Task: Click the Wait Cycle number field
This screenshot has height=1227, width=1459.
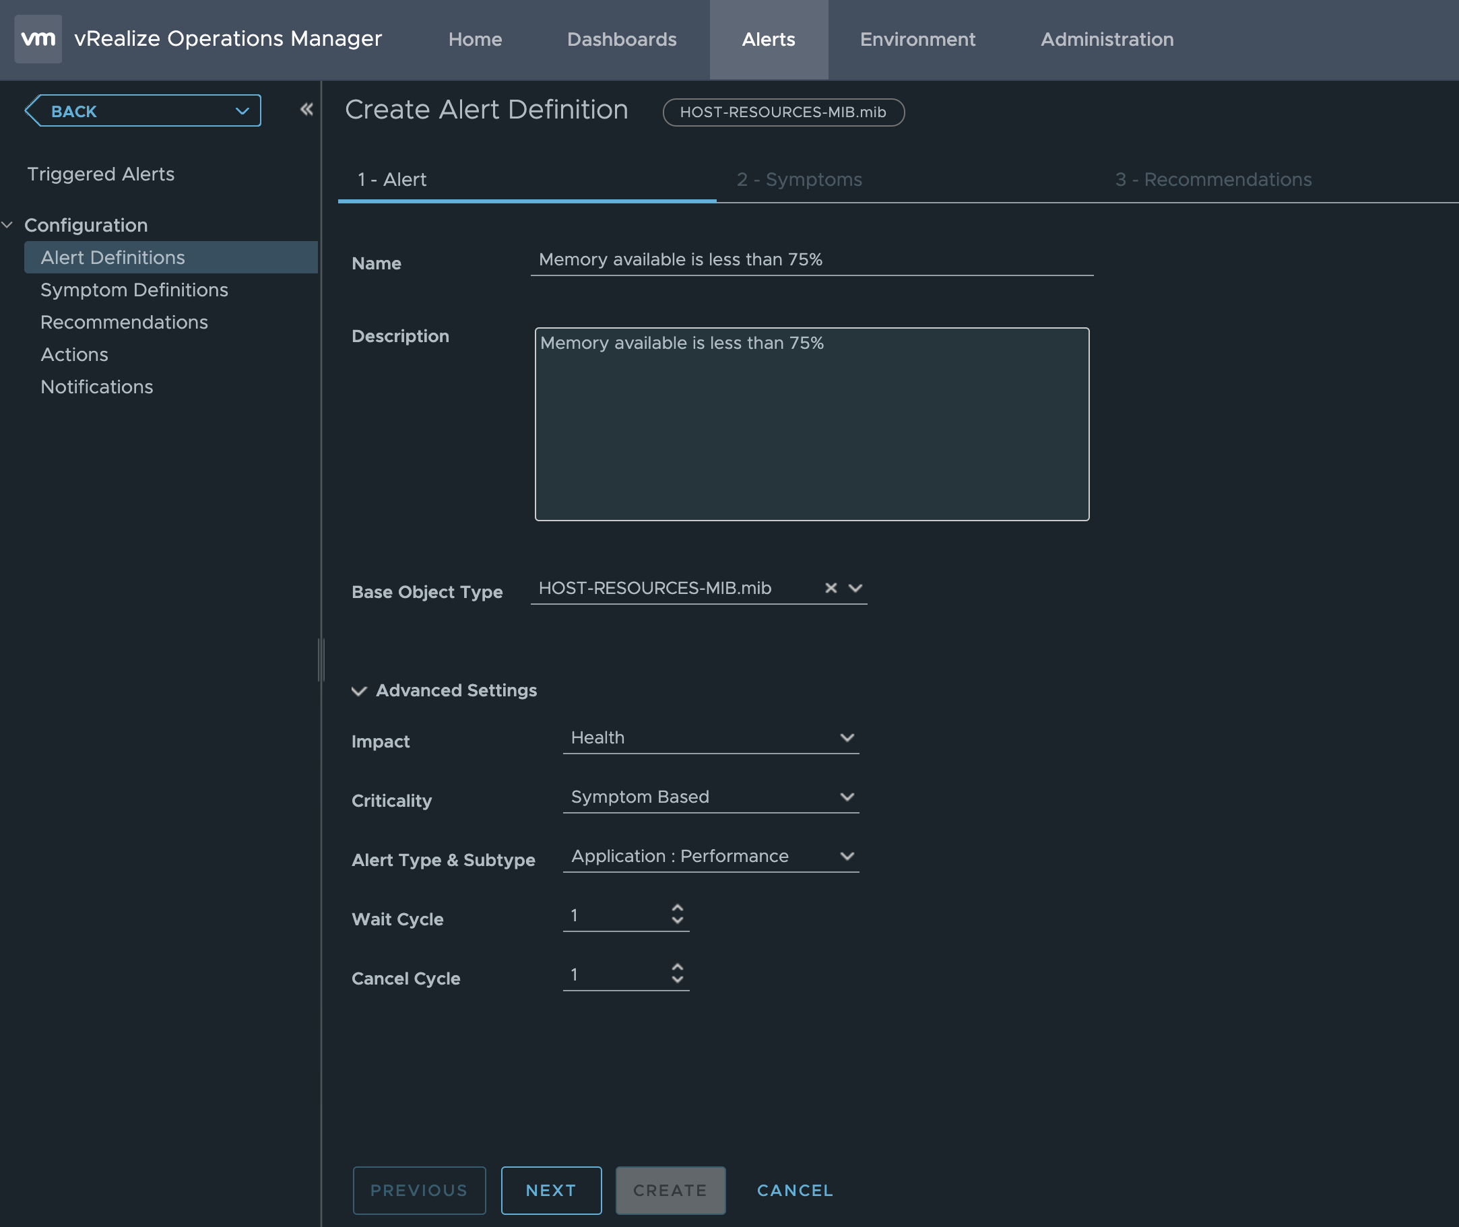Action: [x=616, y=915]
